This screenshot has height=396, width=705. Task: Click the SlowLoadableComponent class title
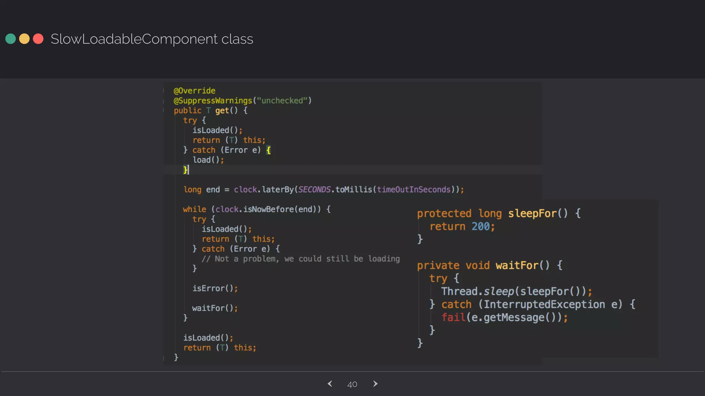(x=152, y=39)
